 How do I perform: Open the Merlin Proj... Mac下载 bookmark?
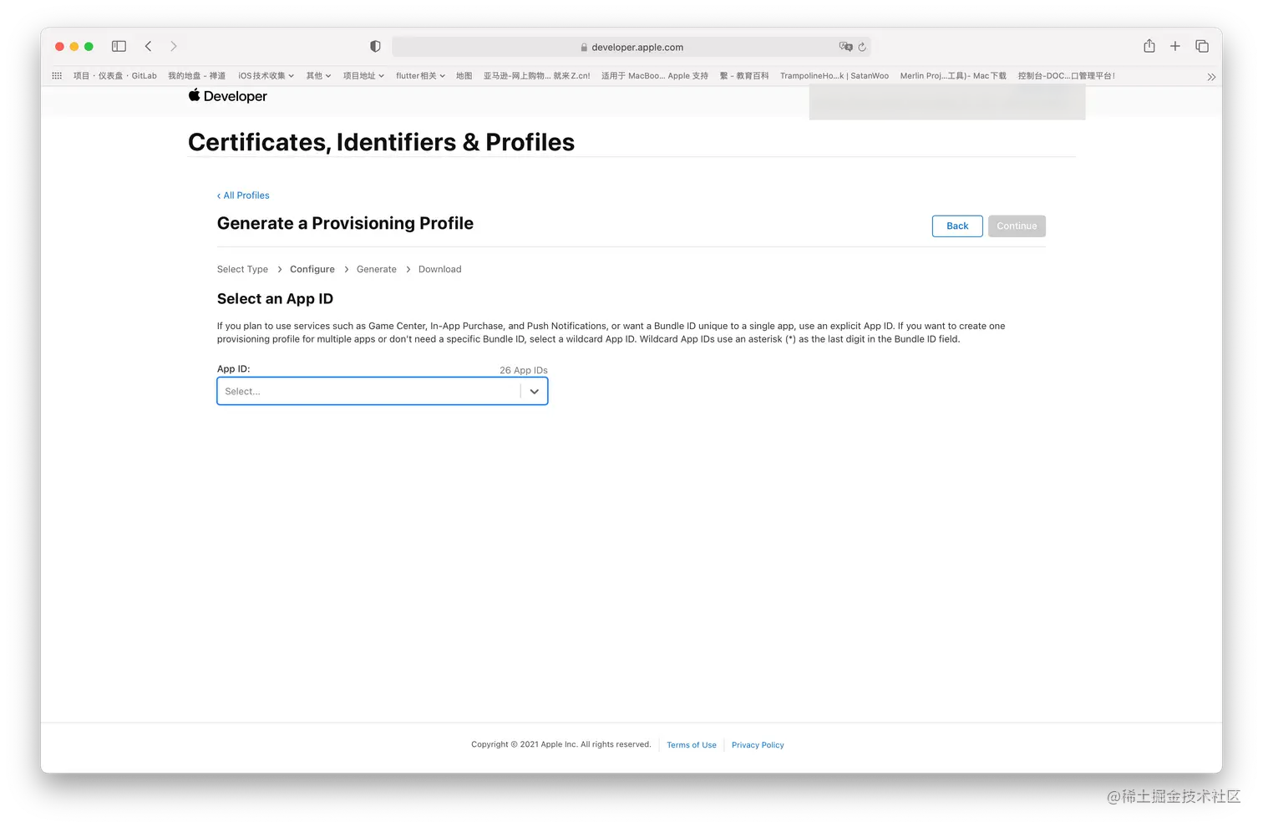953,75
